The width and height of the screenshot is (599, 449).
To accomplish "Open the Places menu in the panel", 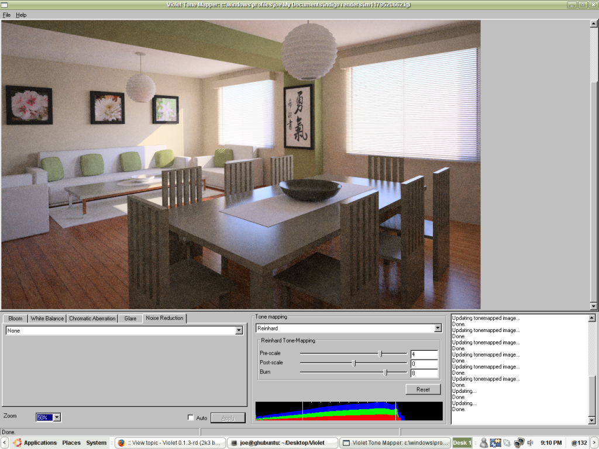I will click(x=71, y=443).
